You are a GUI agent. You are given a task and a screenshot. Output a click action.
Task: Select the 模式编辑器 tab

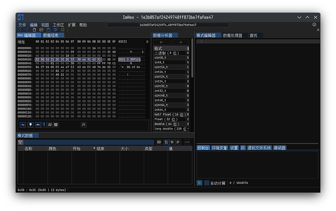tap(208, 35)
